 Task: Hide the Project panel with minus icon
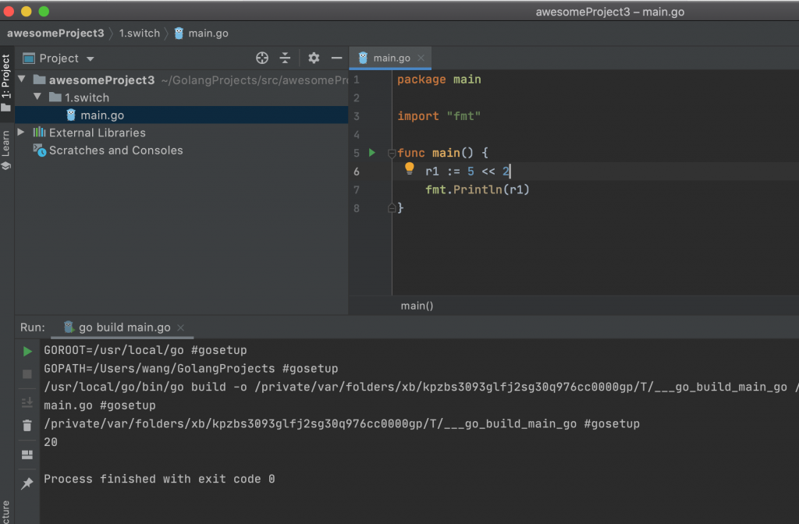pos(336,58)
